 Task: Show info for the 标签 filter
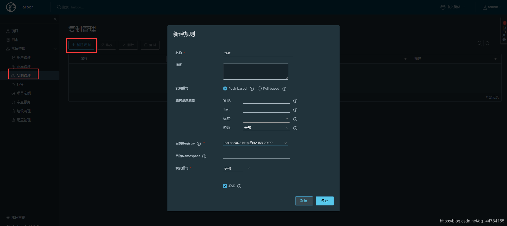coord(295,119)
